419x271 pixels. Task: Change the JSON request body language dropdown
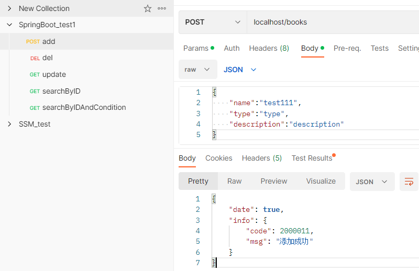pos(240,70)
